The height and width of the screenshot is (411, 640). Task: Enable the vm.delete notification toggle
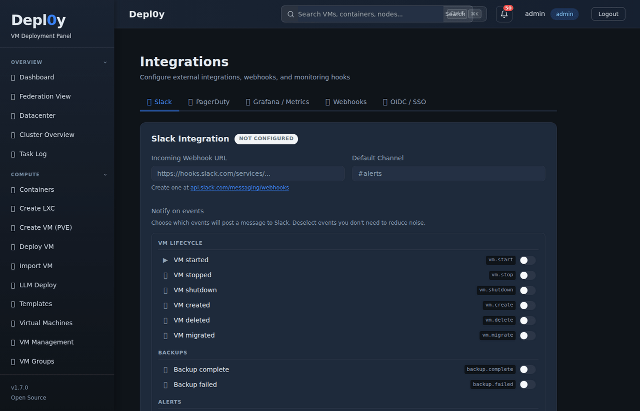(x=527, y=320)
